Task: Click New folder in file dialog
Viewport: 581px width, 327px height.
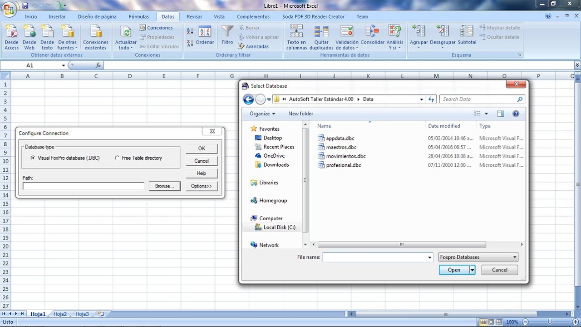Action: click(300, 114)
